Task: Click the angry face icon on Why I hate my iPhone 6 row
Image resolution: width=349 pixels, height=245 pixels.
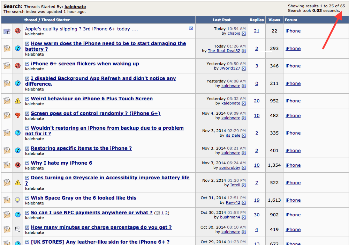Action: (x=18, y=165)
